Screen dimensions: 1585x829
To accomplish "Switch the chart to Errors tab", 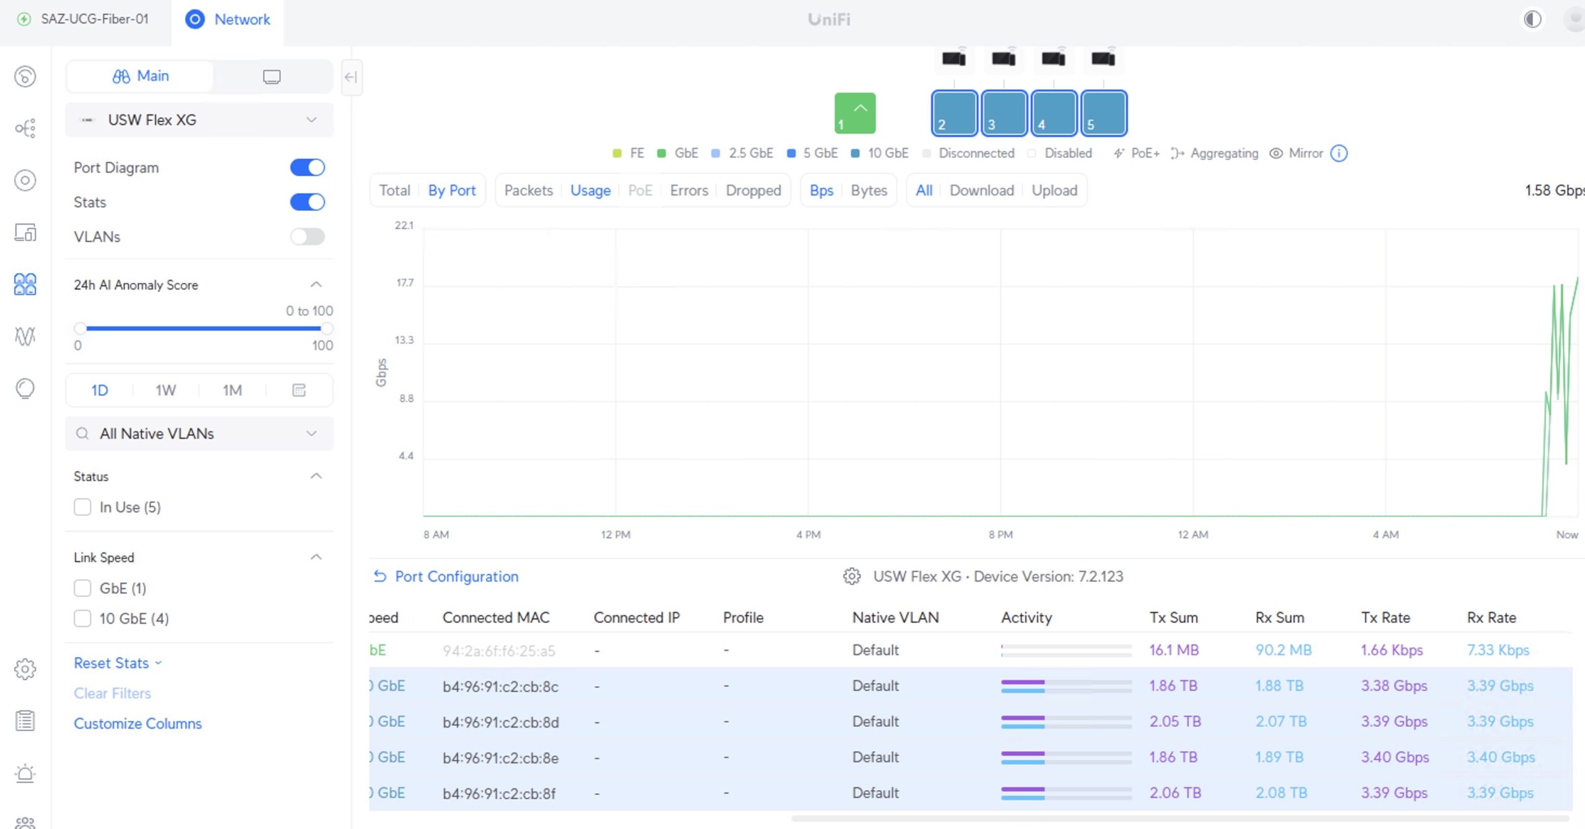I will (688, 190).
